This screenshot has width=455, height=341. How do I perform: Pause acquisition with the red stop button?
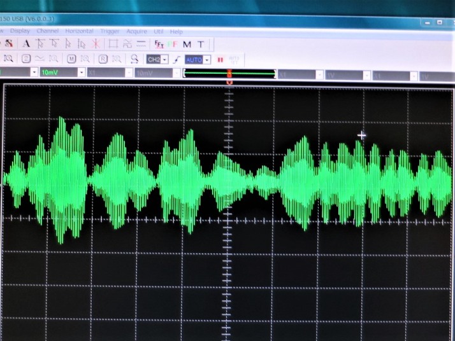220,60
